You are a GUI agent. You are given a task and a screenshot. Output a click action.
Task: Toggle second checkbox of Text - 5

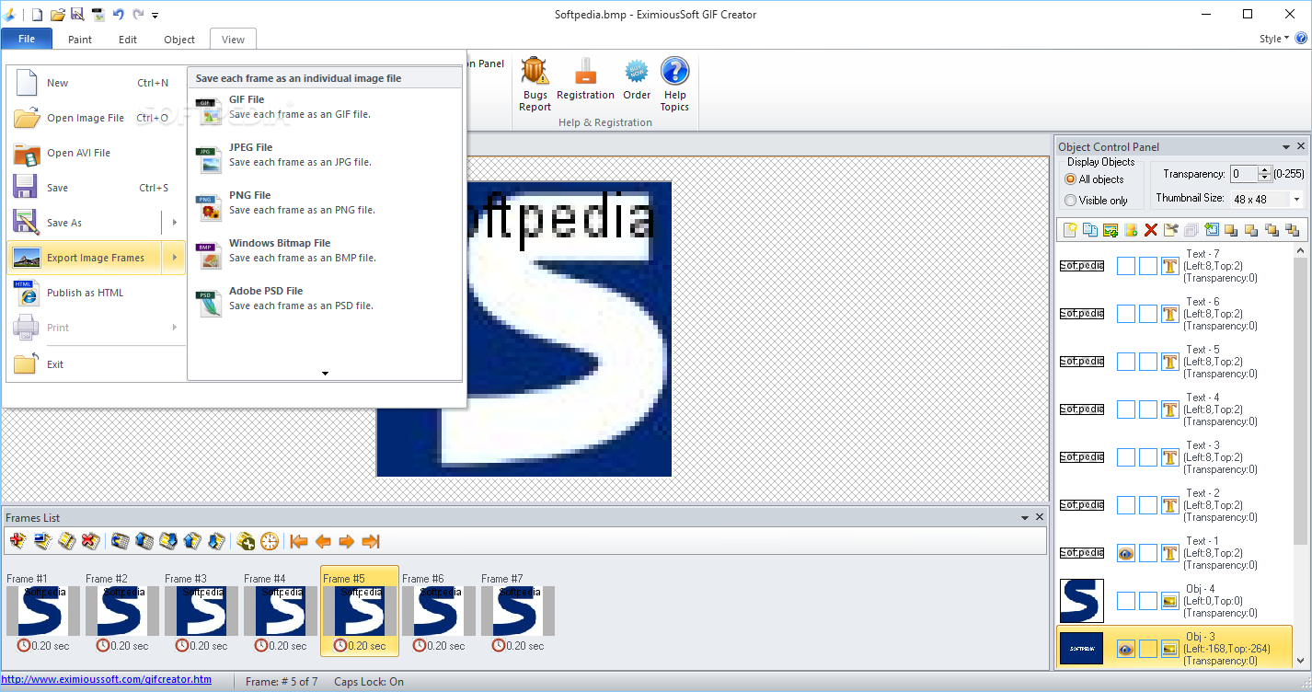1148,362
